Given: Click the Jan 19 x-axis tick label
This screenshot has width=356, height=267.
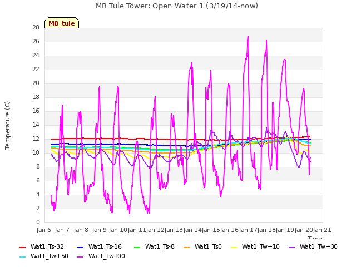Looking at the screenshot, I should 285,230.
